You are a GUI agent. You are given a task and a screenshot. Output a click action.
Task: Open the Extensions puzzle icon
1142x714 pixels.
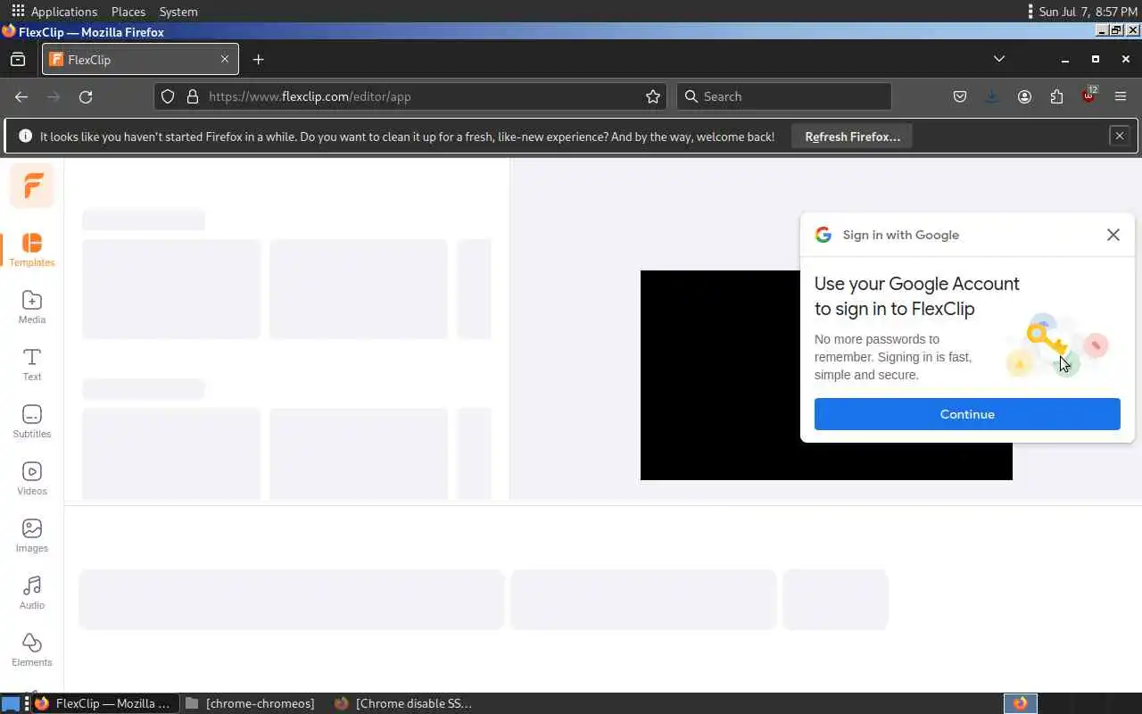coord(1056,96)
